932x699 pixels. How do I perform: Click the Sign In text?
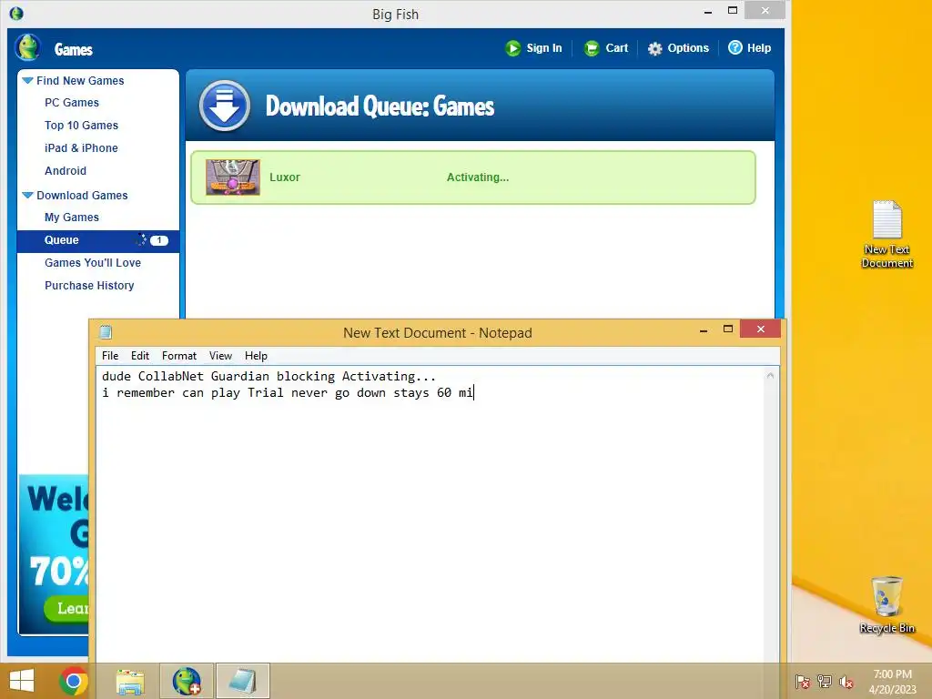pos(544,48)
